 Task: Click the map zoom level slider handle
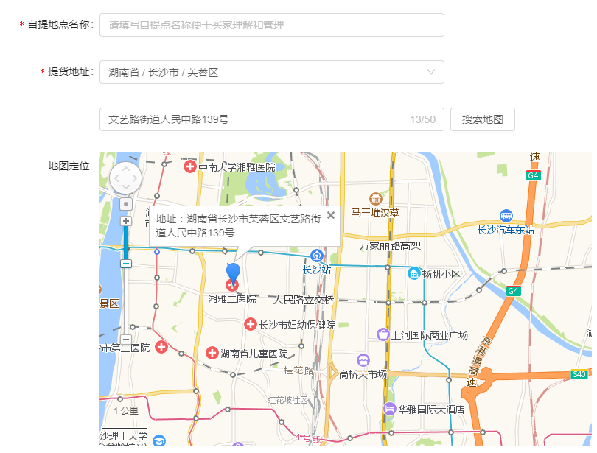(126, 263)
